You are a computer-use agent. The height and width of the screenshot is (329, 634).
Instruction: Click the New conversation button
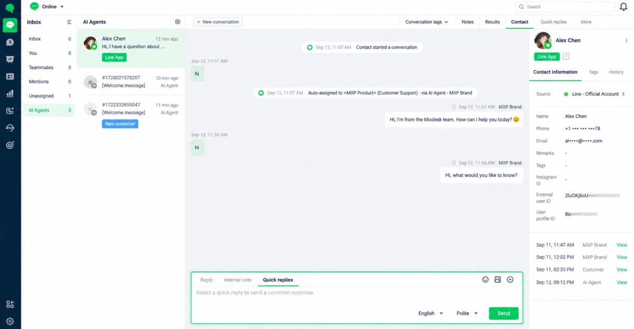(x=218, y=22)
